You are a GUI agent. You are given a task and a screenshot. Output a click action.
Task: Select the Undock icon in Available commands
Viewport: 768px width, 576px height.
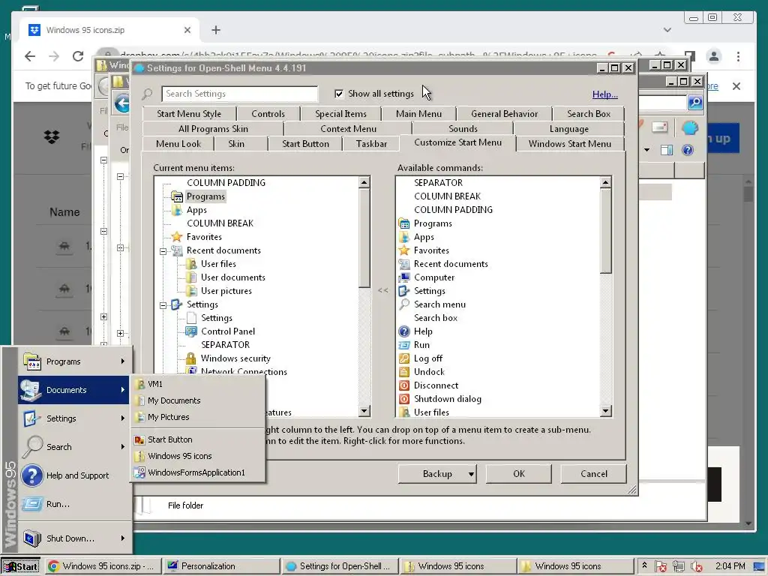coord(404,372)
